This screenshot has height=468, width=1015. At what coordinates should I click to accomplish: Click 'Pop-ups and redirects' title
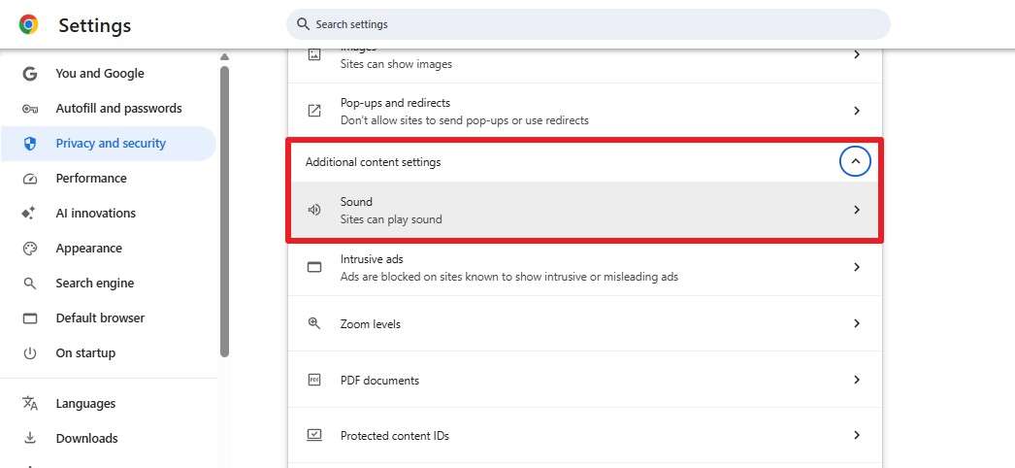point(395,103)
